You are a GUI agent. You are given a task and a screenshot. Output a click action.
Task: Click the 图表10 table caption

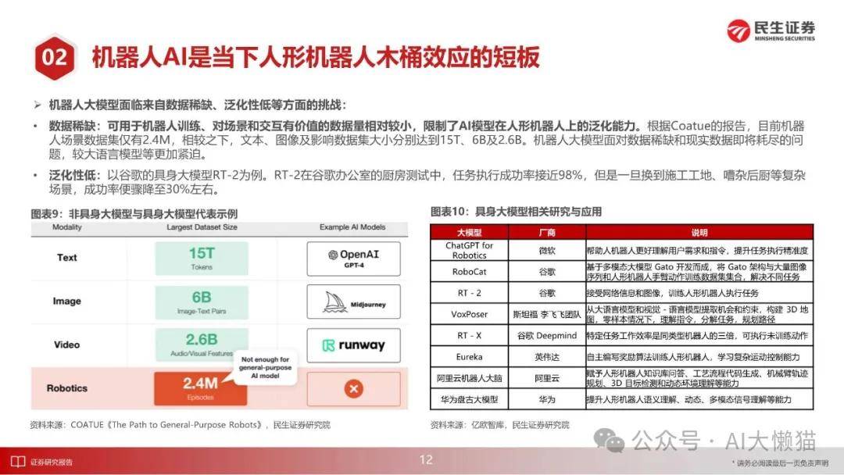coord(516,212)
